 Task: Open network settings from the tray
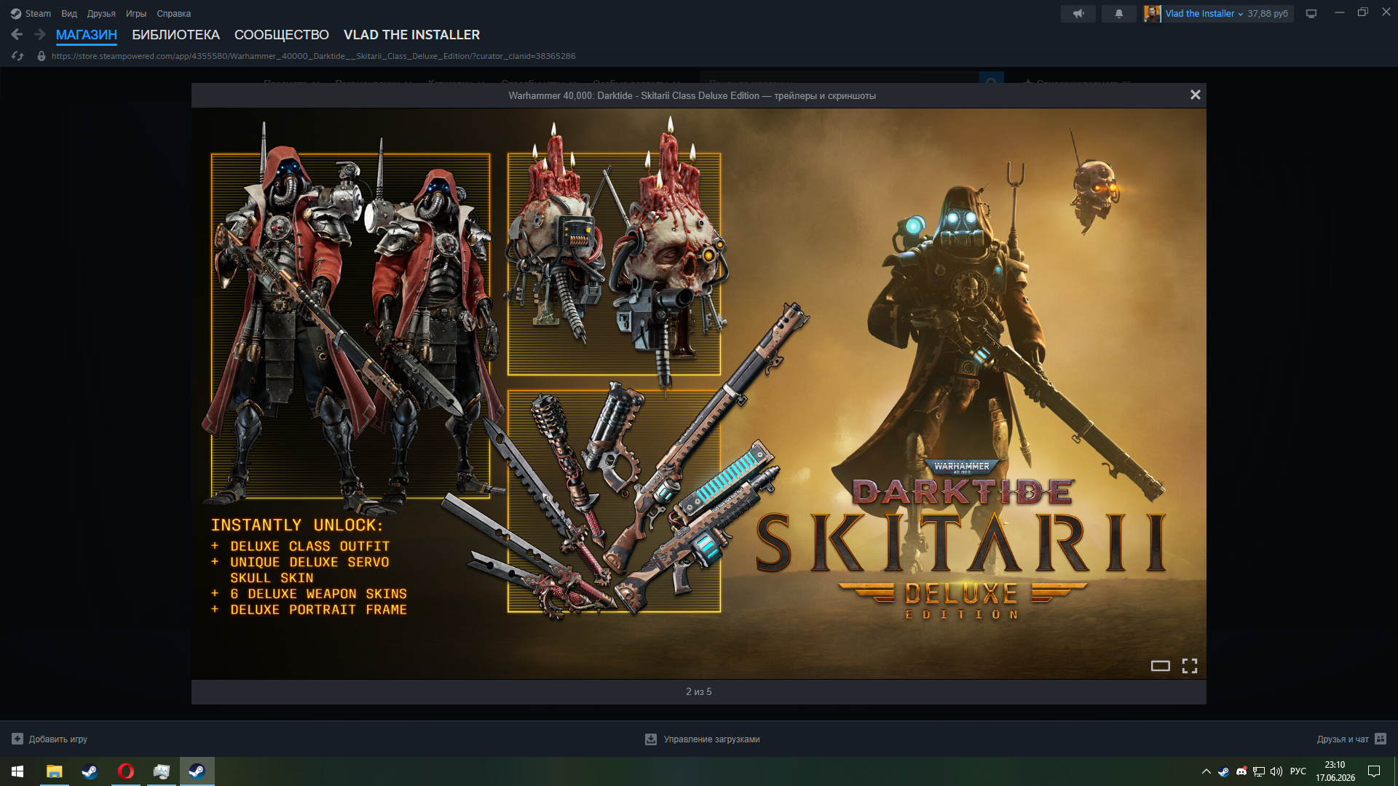pyautogui.click(x=1259, y=771)
